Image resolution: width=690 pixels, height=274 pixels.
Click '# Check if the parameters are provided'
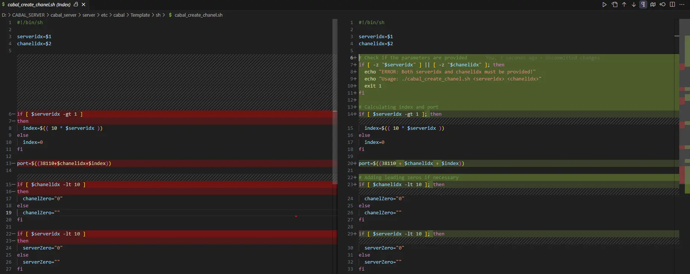click(413, 58)
